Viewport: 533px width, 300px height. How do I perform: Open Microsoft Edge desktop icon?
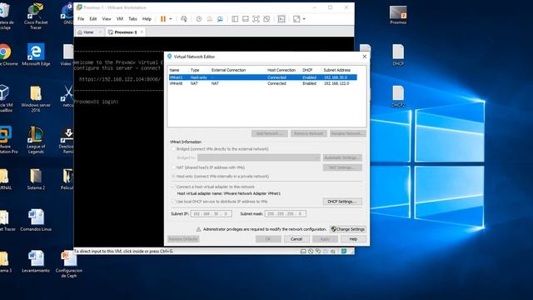click(x=36, y=54)
